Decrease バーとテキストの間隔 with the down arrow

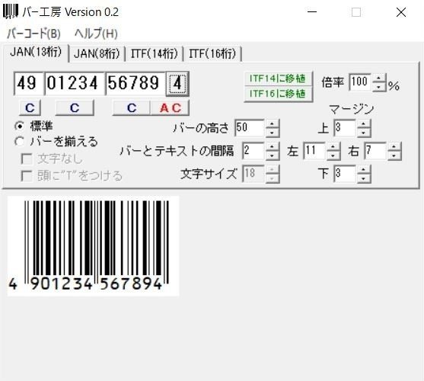(x=273, y=155)
